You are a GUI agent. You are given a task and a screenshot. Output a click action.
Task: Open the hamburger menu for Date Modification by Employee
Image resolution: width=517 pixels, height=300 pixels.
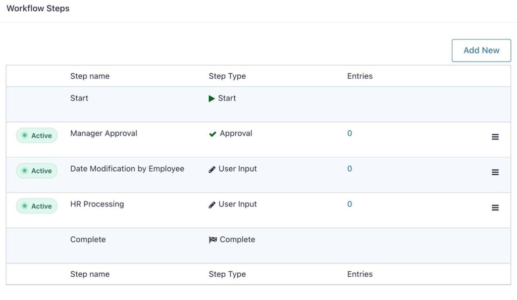click(x=495, y=172)
